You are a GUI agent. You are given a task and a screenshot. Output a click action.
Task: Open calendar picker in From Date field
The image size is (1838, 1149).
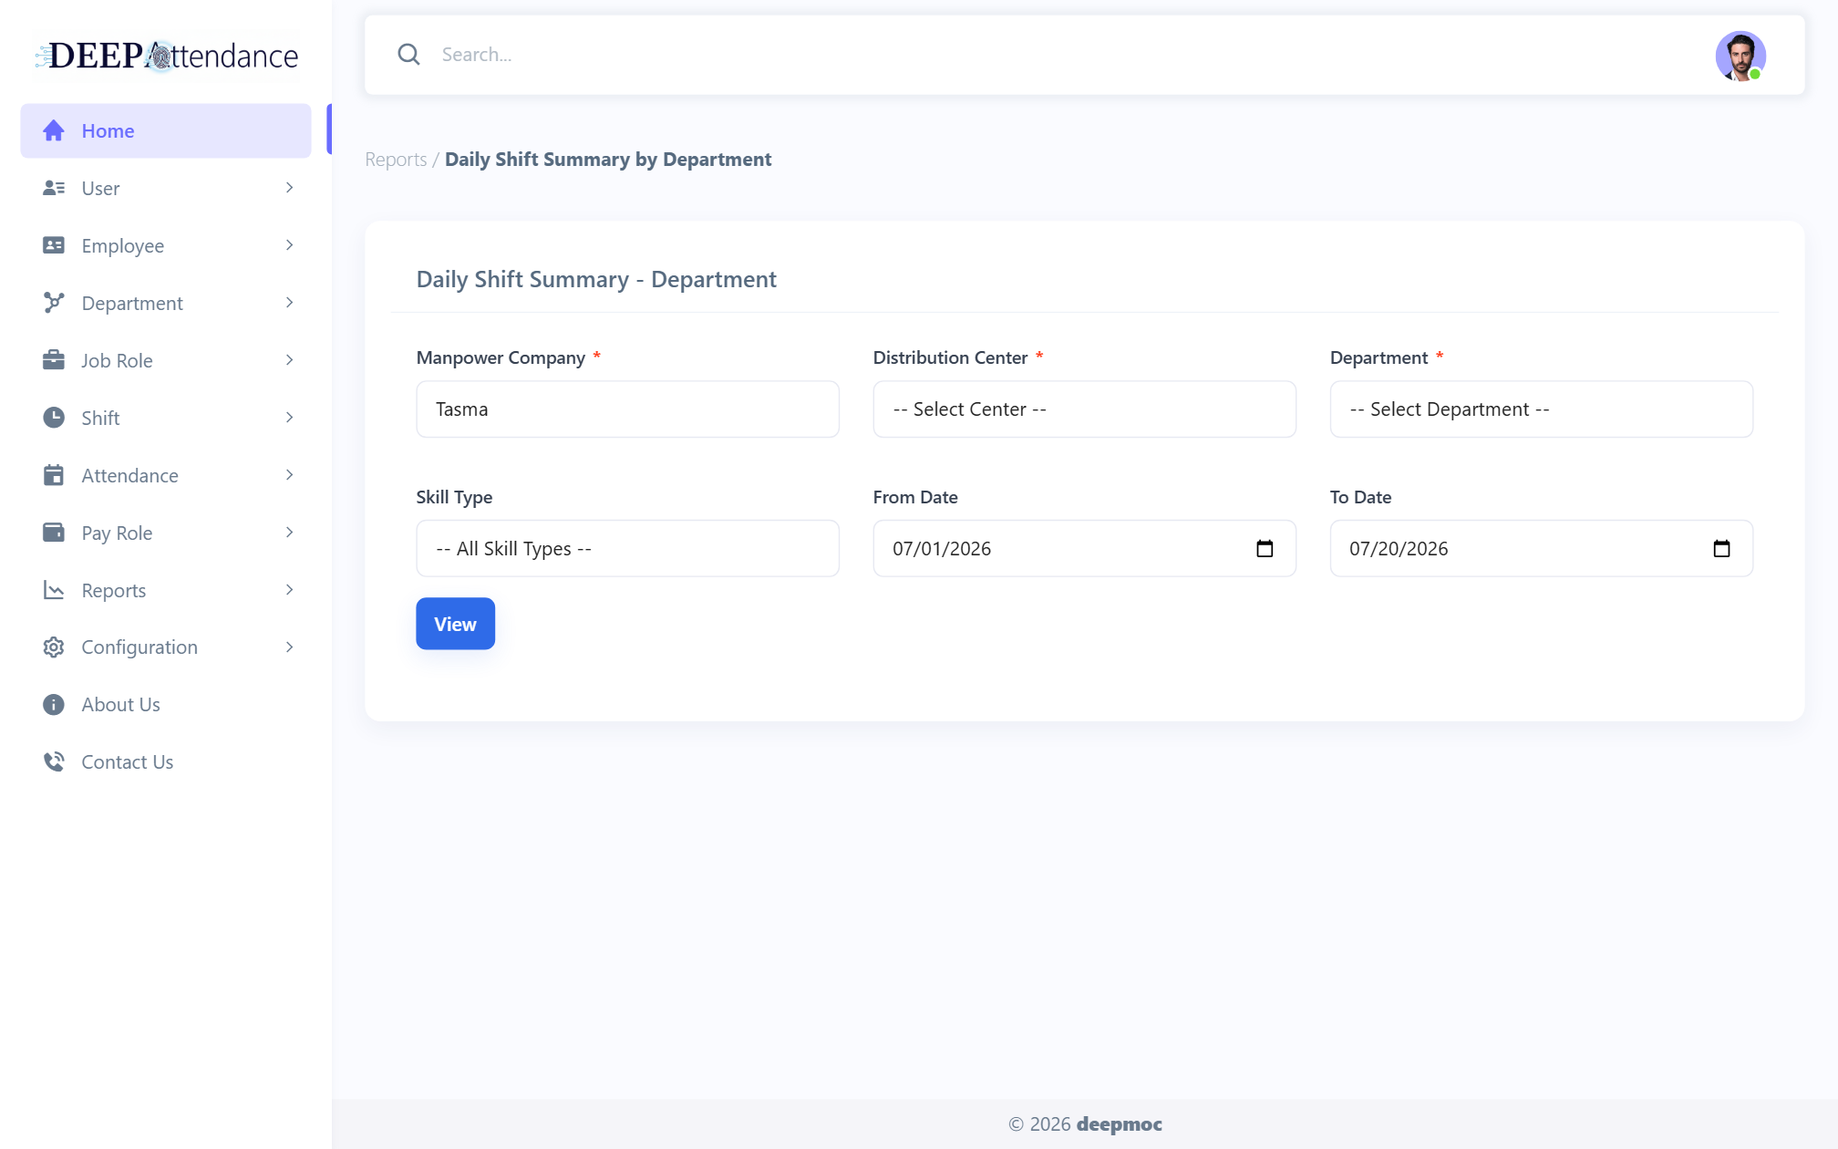coord(1265,548)
